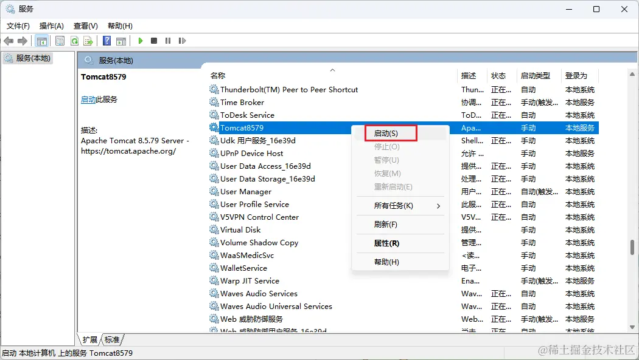Screen dimensions: 639x360
Task: Click the gear icon beside Tomcat8579
Action: coord(214,127)
